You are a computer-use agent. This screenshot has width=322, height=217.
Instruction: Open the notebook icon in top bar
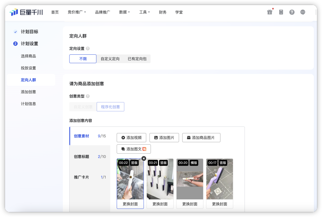coord(281,12)
